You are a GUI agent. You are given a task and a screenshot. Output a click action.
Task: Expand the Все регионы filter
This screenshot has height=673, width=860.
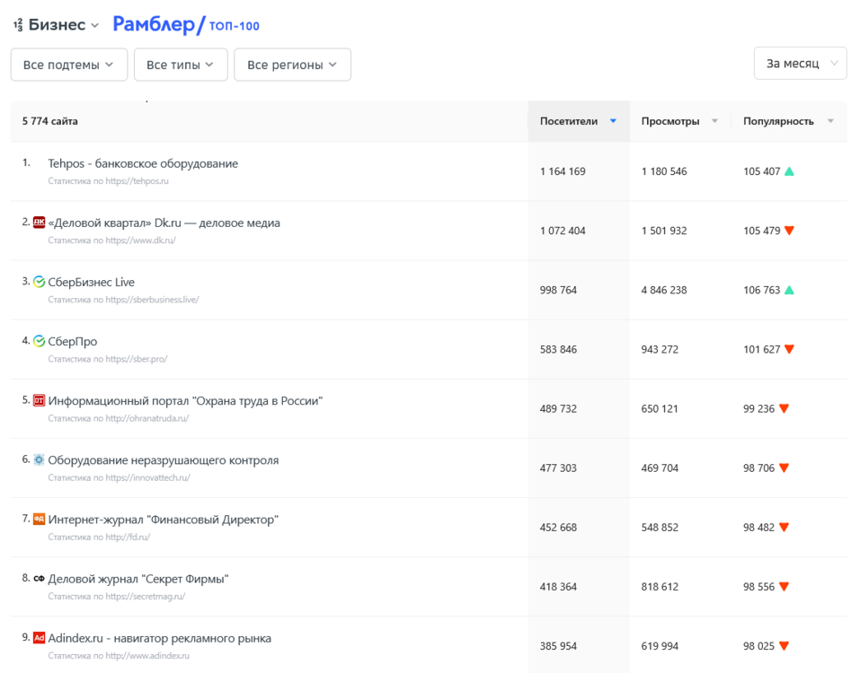coord(292,65)
